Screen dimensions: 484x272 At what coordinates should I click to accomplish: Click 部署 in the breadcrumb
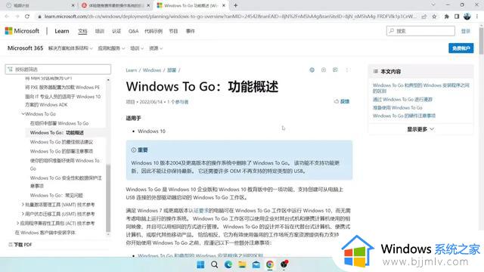coord(172,70)
